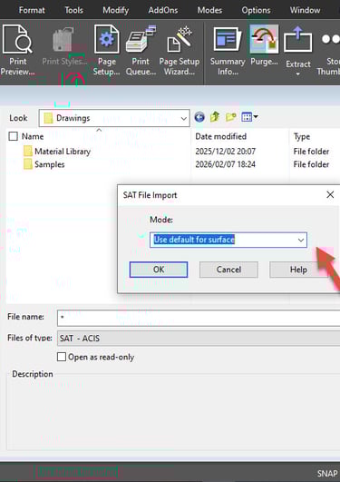Open the view menu icon
This screenshot has height=482, width=340.
[x=249, y=117]
